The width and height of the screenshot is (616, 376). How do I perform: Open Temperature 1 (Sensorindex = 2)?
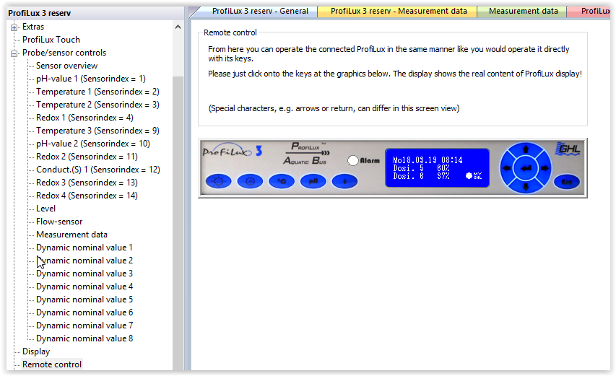pos(97,92)
